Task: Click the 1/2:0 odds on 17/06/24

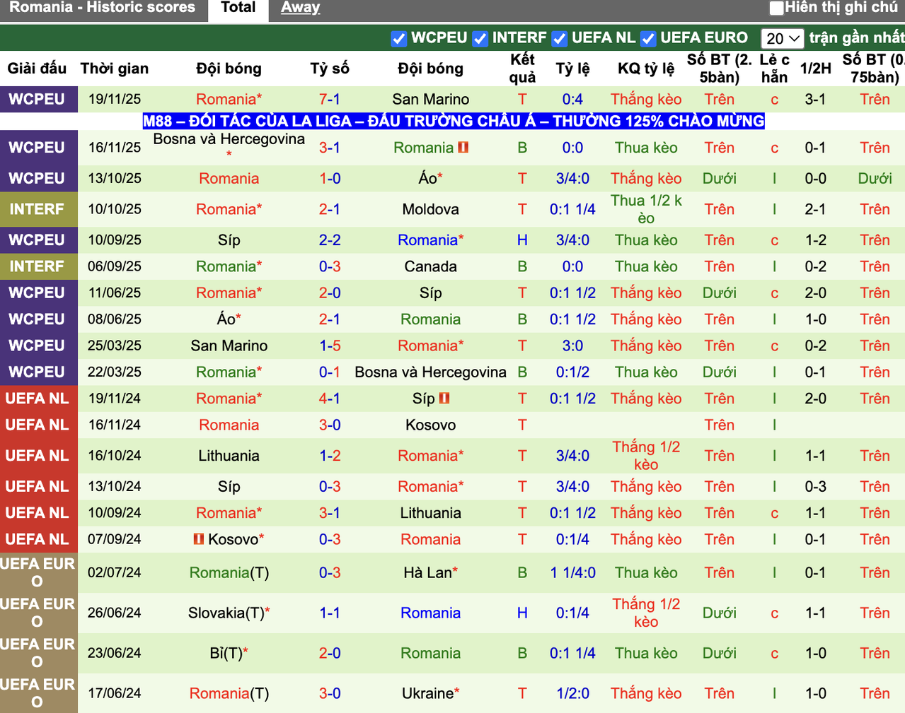Action: click(x=572, y=693)
